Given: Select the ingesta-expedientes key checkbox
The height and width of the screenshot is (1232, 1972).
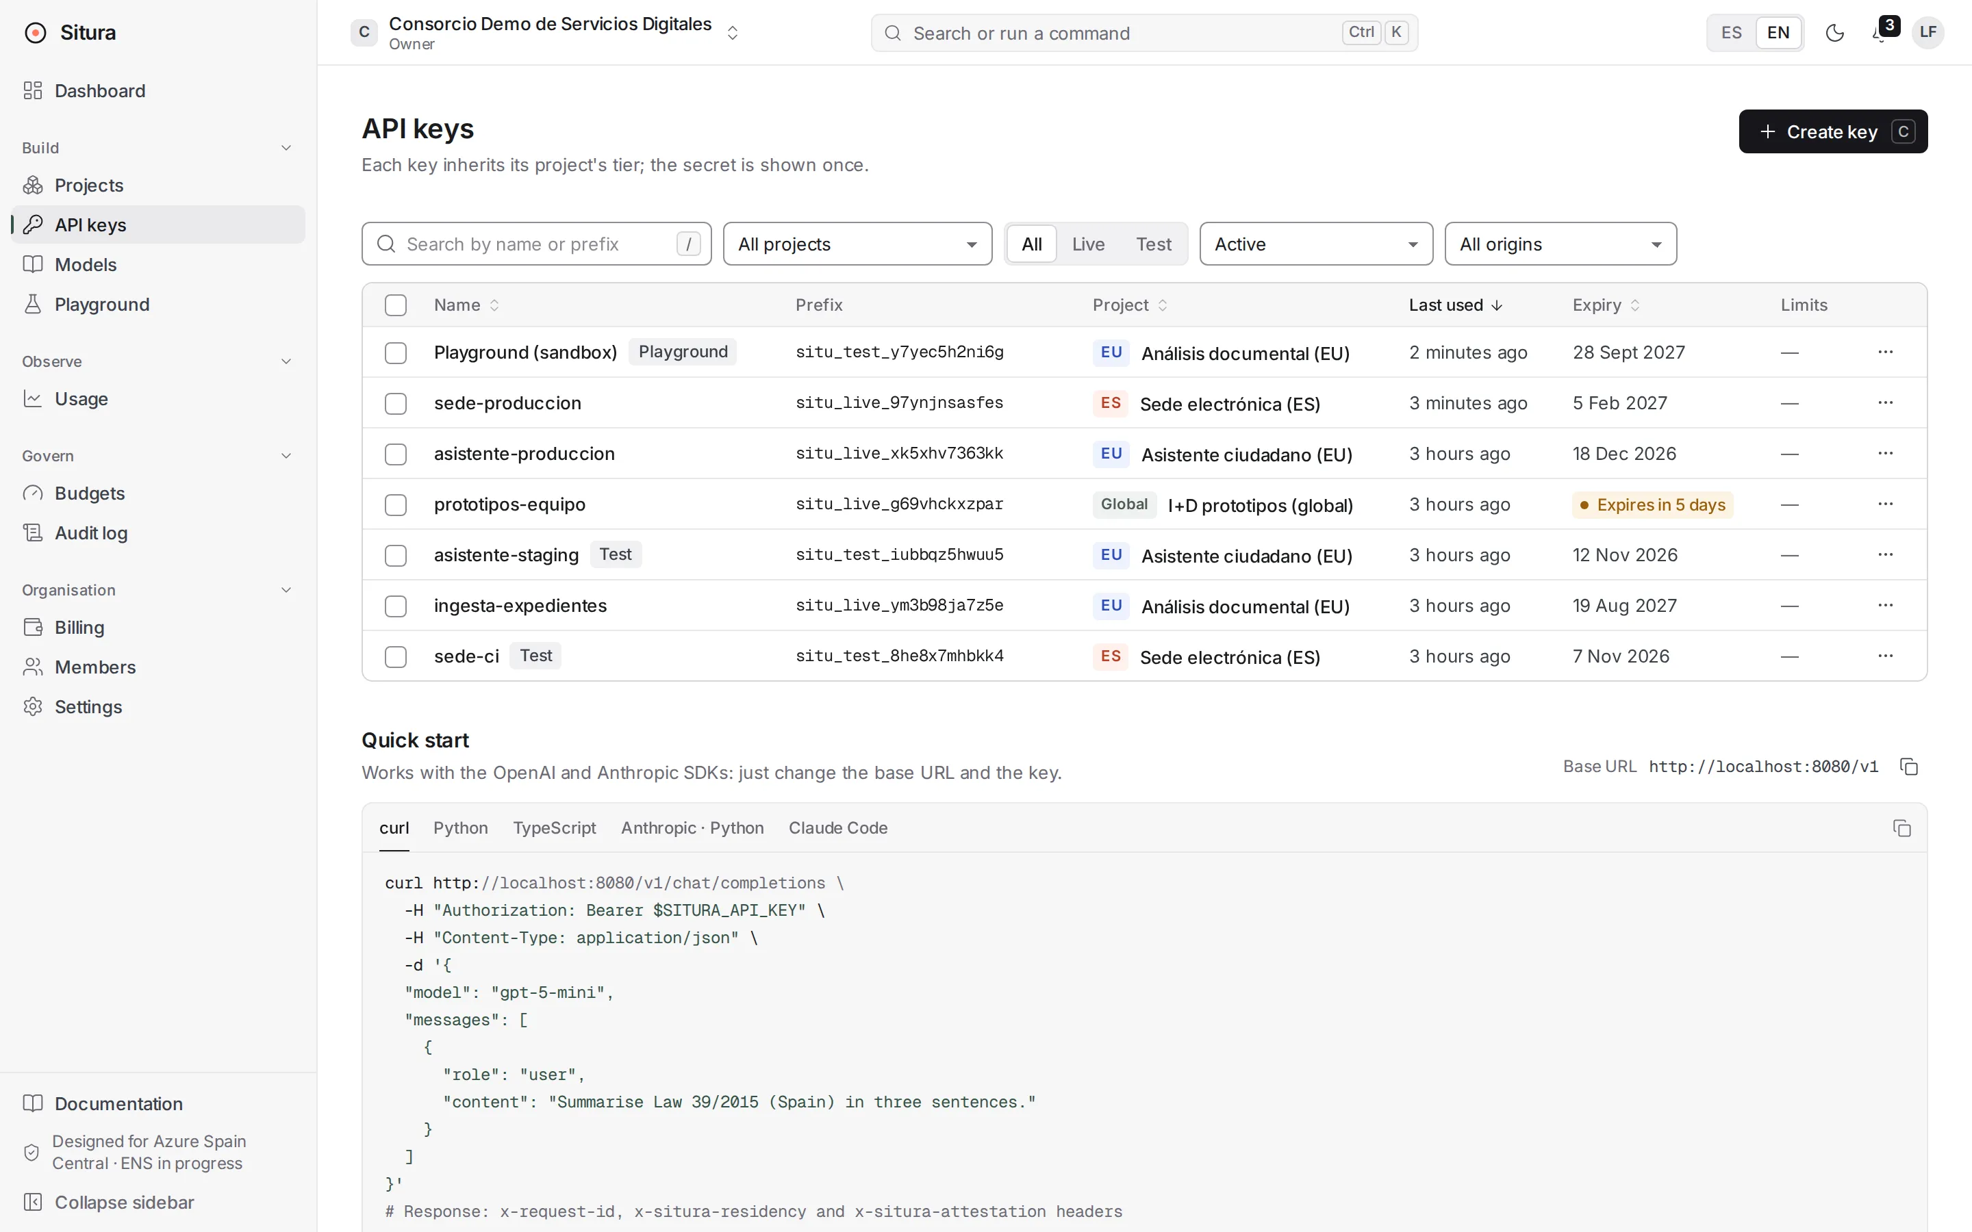Looking at the screenshot, I should 395,606.
